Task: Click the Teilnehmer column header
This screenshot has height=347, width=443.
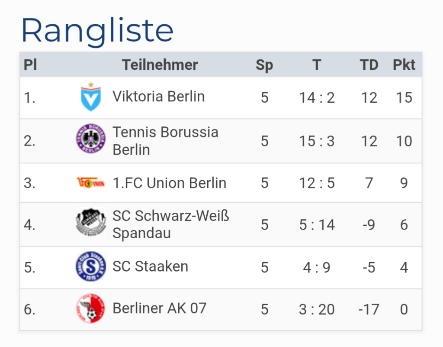Action: click(x=160, y=65)
